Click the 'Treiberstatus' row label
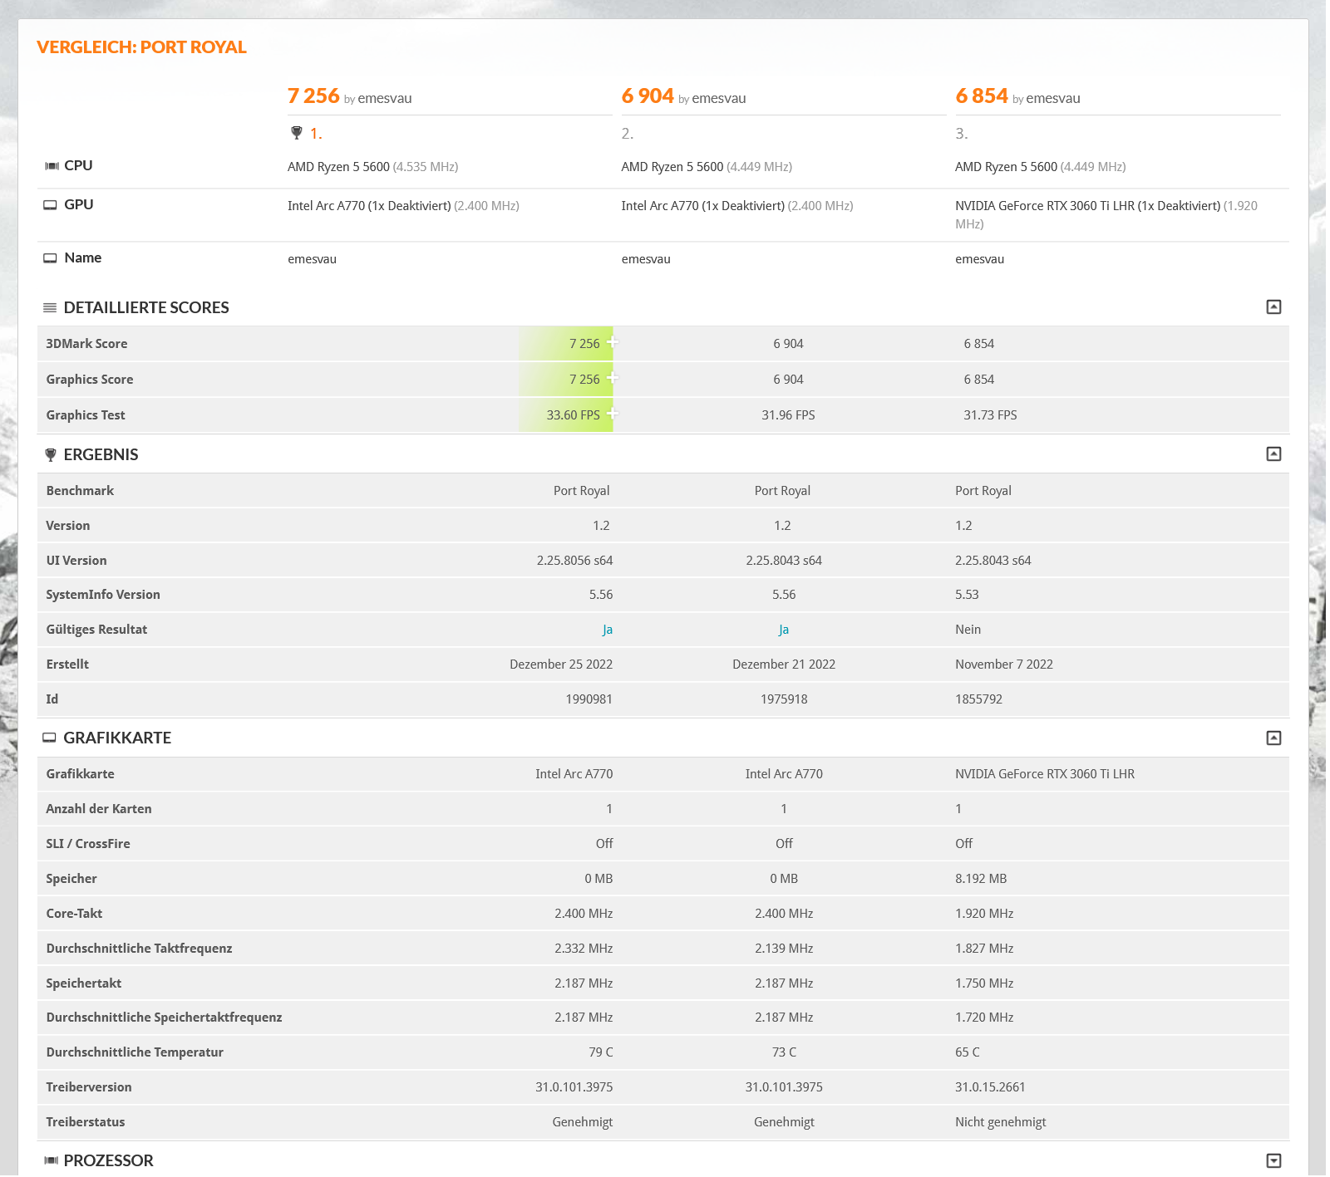 86,1122
